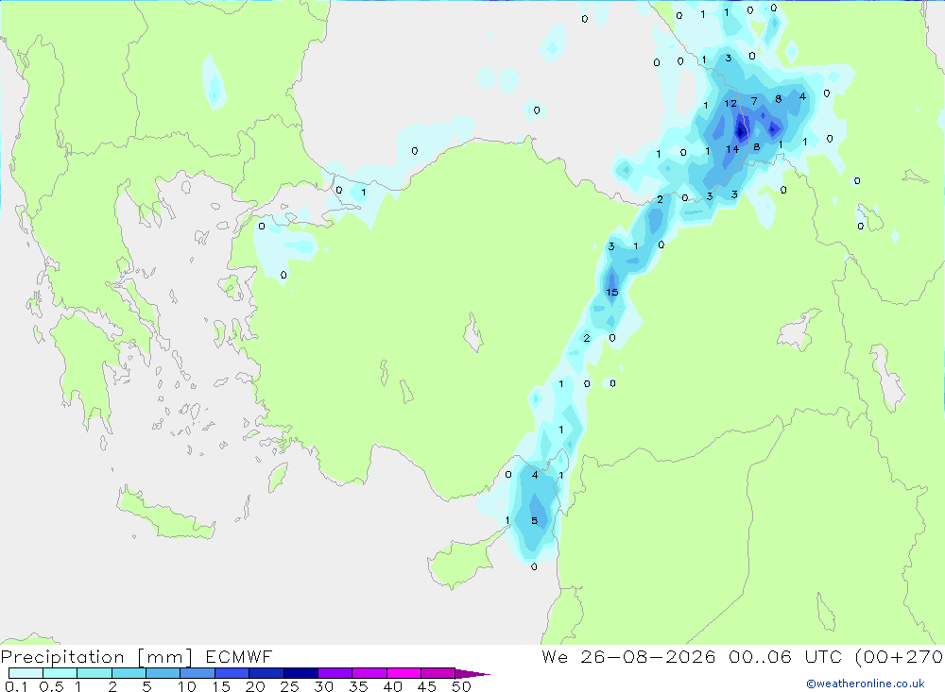The height and width of the screenshot is (692, 945).
Task: Select the 2–5 mm legend color box
Action: point(129,673)
